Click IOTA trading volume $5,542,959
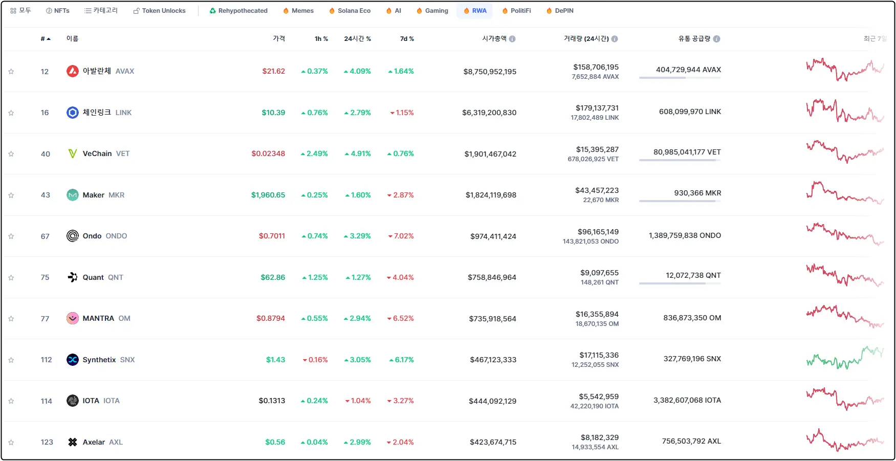Viewport: 896px width, 461px height. tap(599, 397)
